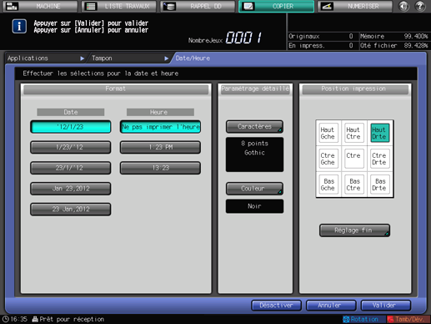Open the MACHINE tab
Image resolution: width=431 pixels, height=324 pixels.
pyautogui.click(x=40, y=6)
